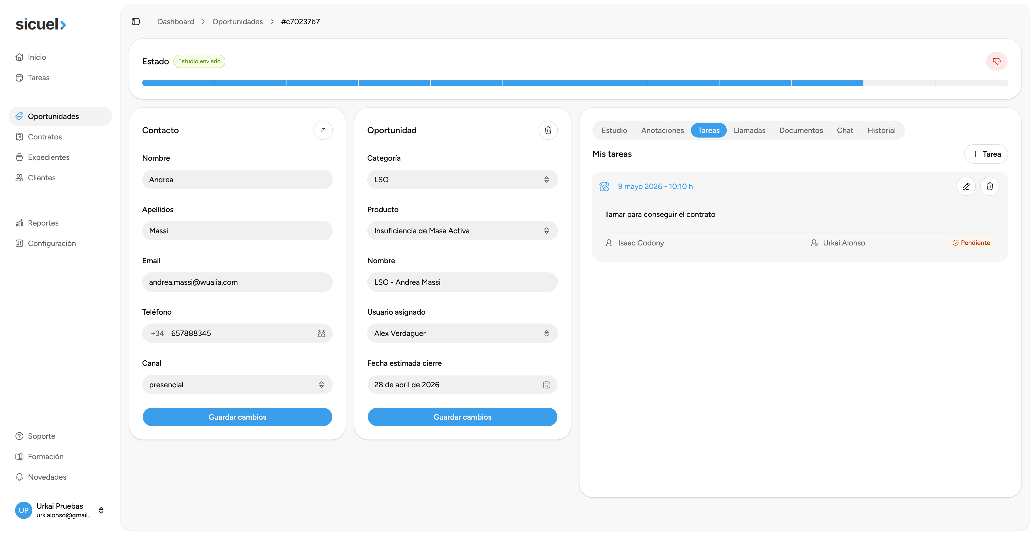Screen dimensions: 1034x534
Task: Save changes in the Contacto card
Action: click(237, 417)
